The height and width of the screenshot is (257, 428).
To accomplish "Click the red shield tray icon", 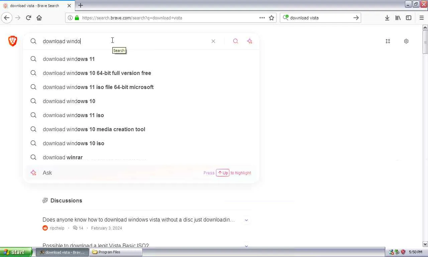I will (403, 252).
